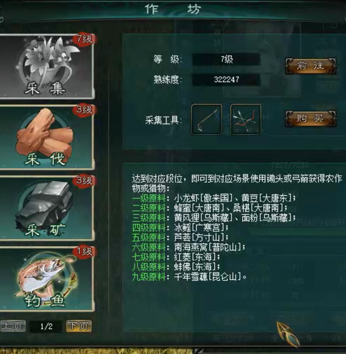Viewport: 346px width, 354px height.
Task: Select the 钓鱼 fishing skill card
Action: point(47,279)
